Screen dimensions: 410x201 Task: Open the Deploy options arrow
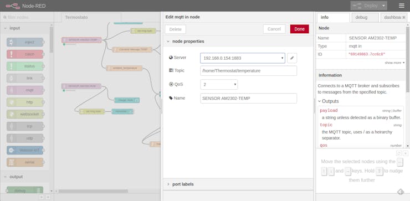(x=383, y=6)
